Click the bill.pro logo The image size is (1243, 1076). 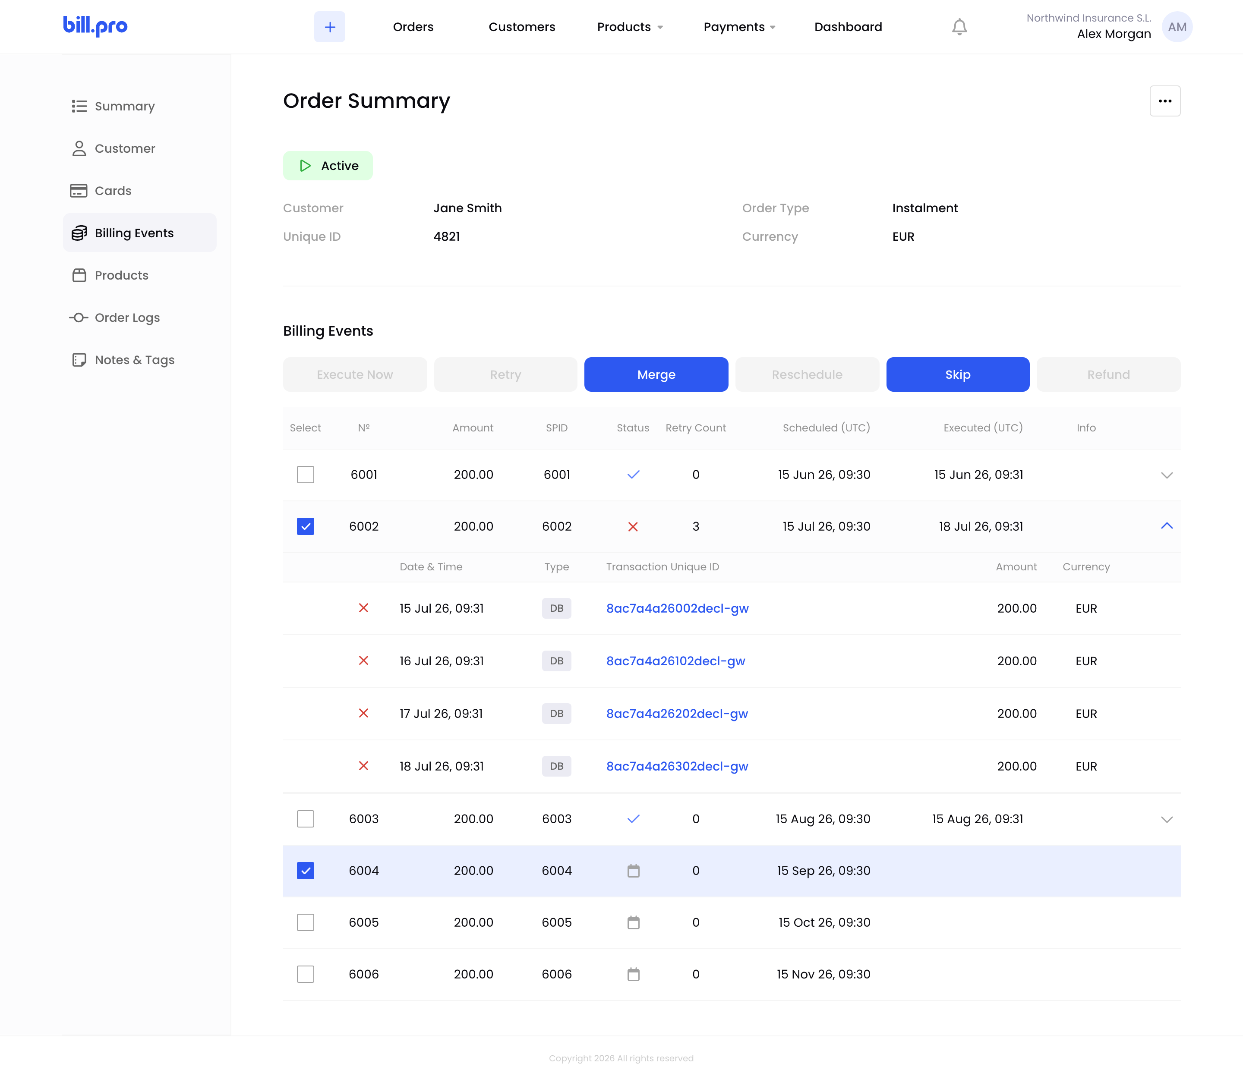(x=95, y=26)
